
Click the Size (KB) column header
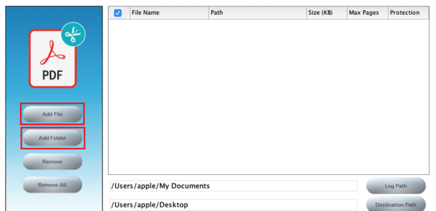(x=327, y=13)
